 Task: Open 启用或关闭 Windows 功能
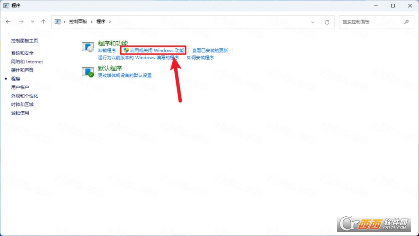pos(157,50)
